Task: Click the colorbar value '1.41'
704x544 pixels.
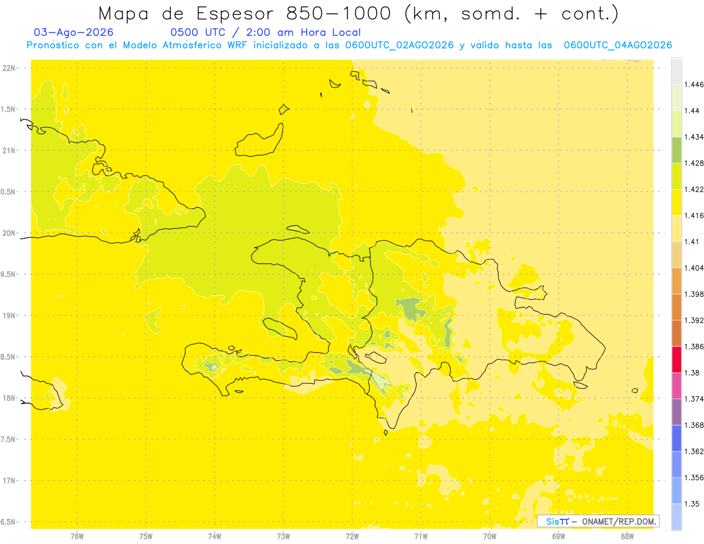Action: [x=692, y=242]
